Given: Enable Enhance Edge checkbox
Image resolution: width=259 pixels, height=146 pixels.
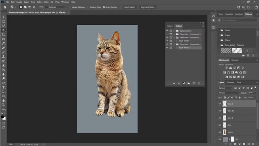Looking at the screenshot, I should pos(88,7).
